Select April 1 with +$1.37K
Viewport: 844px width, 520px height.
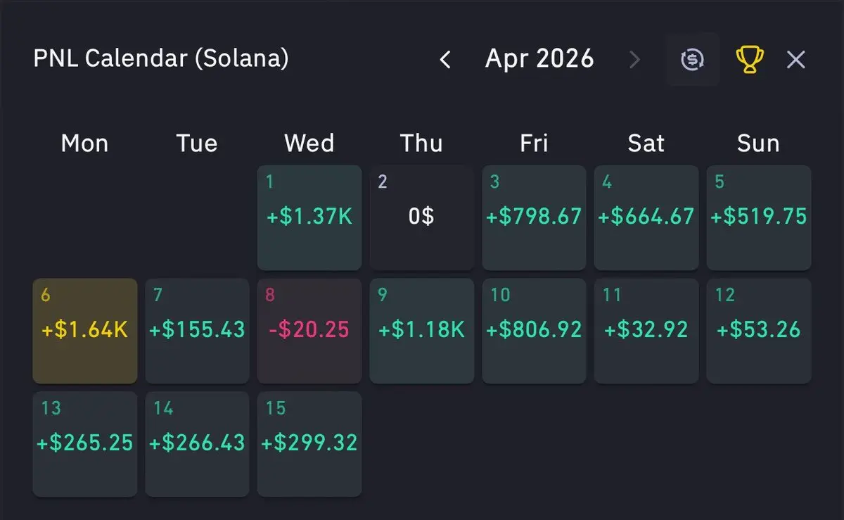(309, 217)
